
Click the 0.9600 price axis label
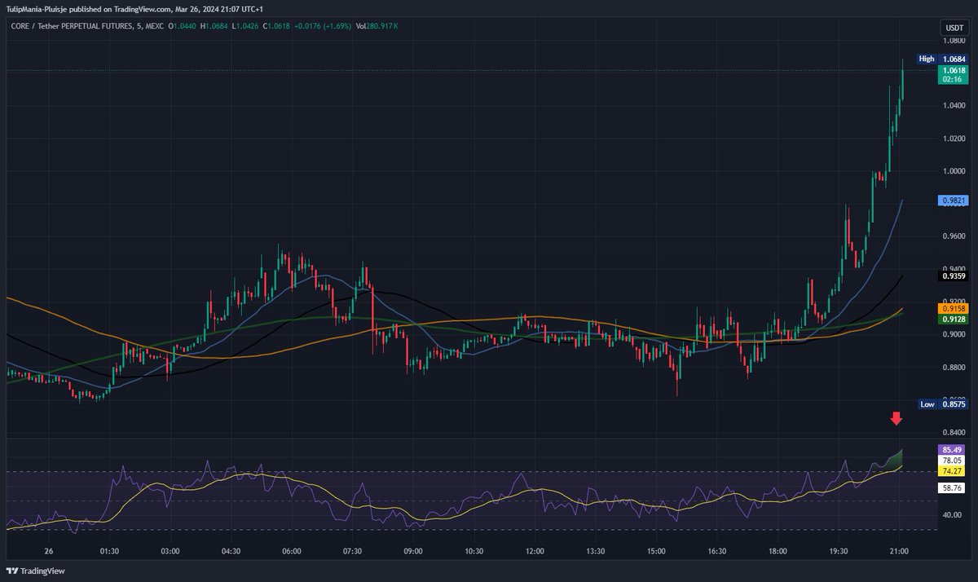(x=953, y=236)
